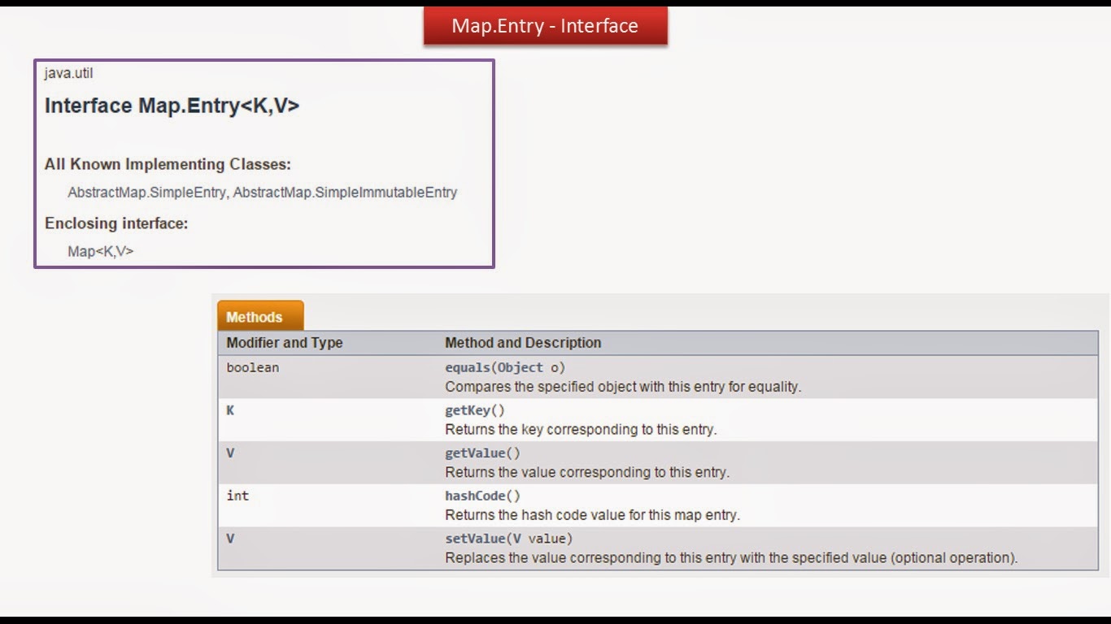Open the java.util package link
Screen dimensions: 1111x624
[x=68, y=73]
